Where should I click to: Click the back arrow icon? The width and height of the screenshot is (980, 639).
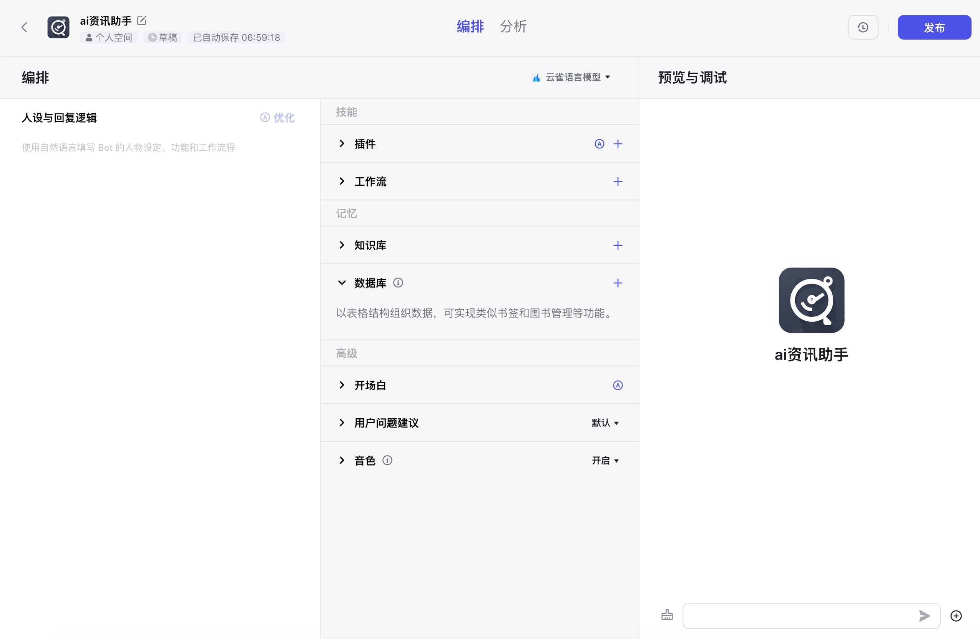(24, 28)
